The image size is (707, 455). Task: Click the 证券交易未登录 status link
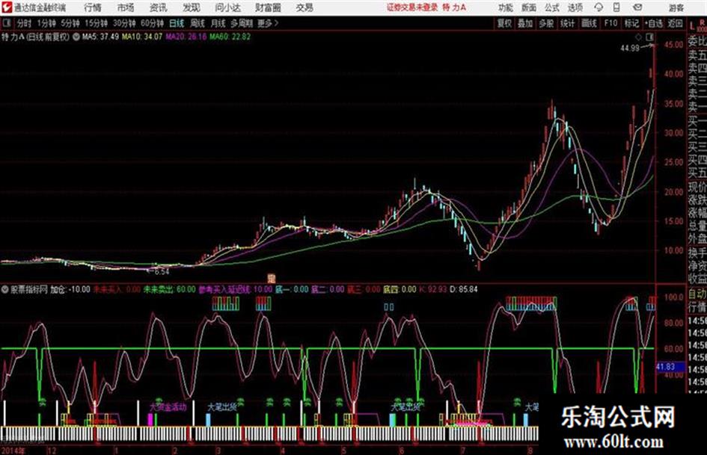click(x=412, y=7)
